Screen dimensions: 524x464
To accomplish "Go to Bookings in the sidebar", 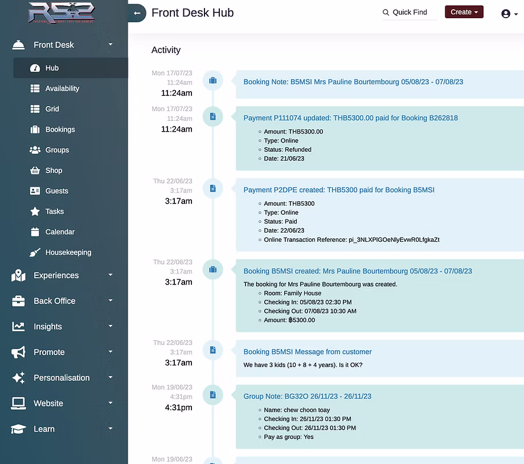I will [x=60, y=129].
